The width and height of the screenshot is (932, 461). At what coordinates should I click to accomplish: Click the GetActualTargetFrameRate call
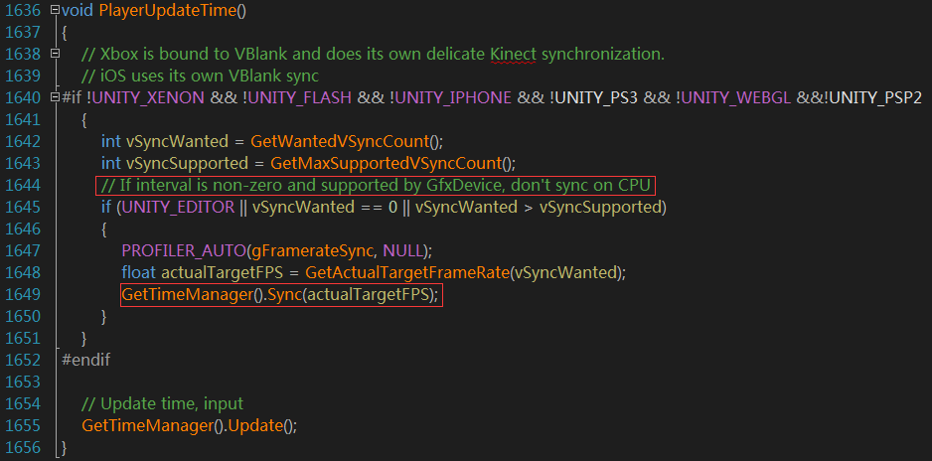pyautogui.click(x=407, y=272)
